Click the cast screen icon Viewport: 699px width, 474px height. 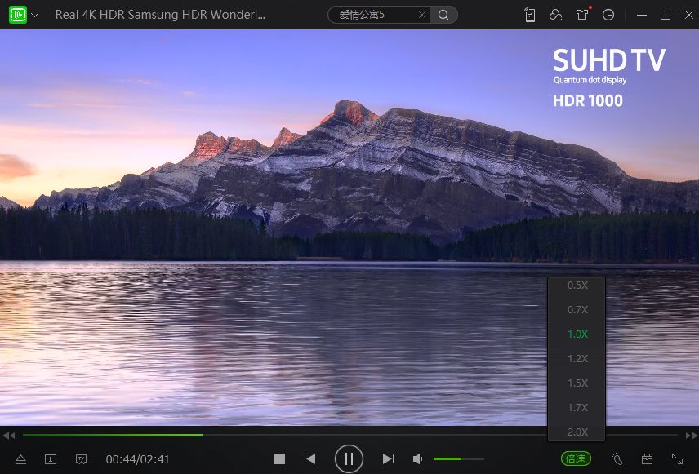81,458
